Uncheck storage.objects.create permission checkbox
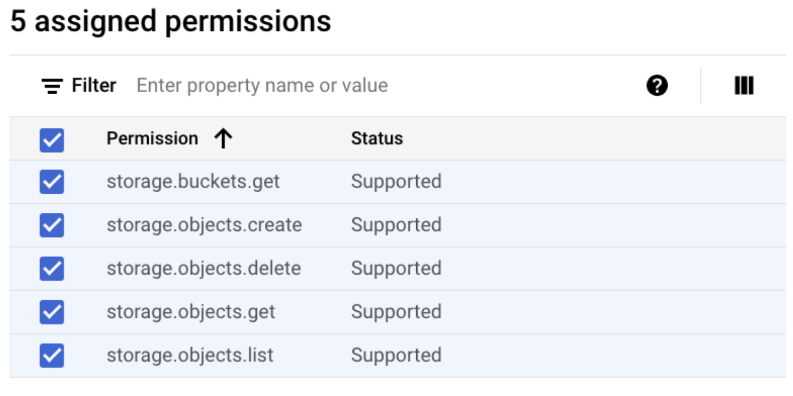Screen dimensions: 793x396 pyautogui.click(x=52, y=226)
